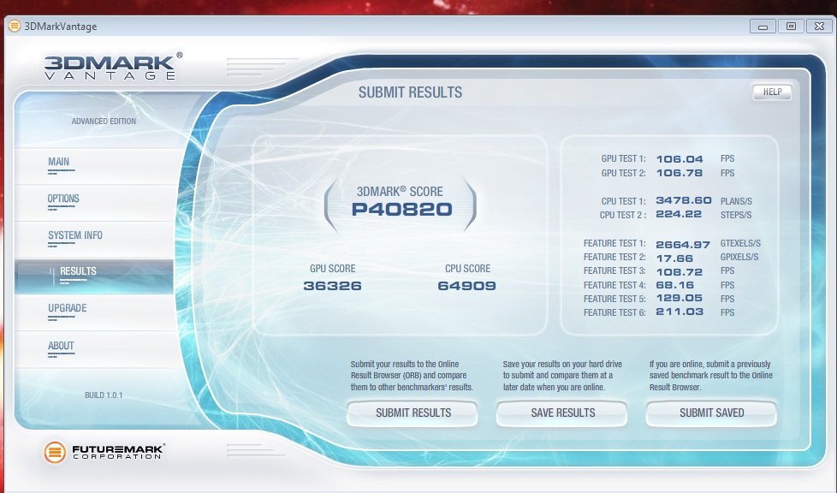837x493 pixels.
Task: Click Feature Test 6 value 211.03
Action: pyautogui.click(x=680, y=312)
